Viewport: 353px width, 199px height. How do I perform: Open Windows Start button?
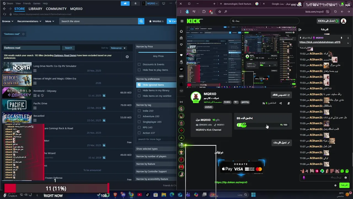253,195
